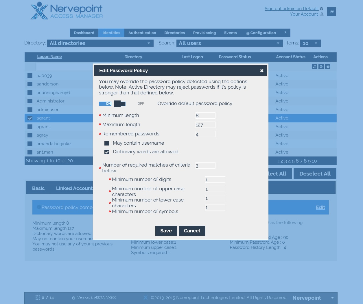Click the search magnifier icon in Actions column

[x=314, y=67]
